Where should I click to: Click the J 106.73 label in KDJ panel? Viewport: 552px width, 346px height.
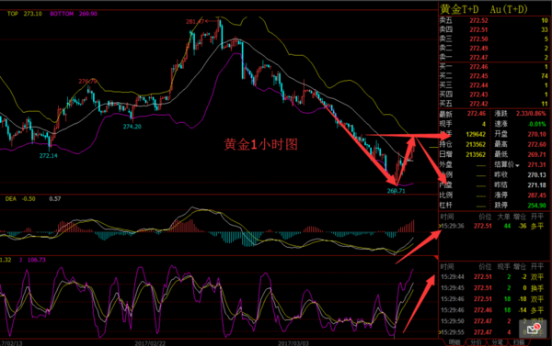tap(32, 260)
